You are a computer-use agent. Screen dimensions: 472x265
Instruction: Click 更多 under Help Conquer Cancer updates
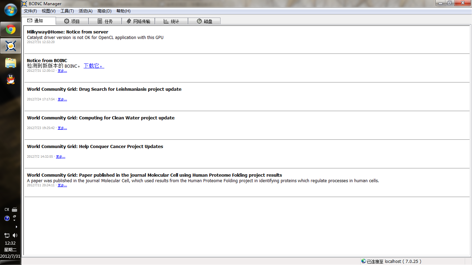coord(60,157)
